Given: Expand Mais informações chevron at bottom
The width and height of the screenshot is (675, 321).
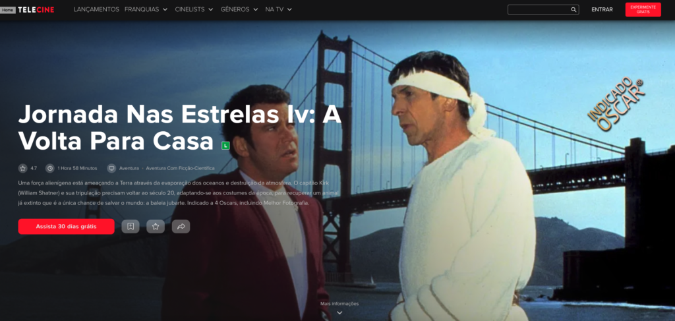Looking at the screenshot, I should pyautogui.click(x=339, y=313).
